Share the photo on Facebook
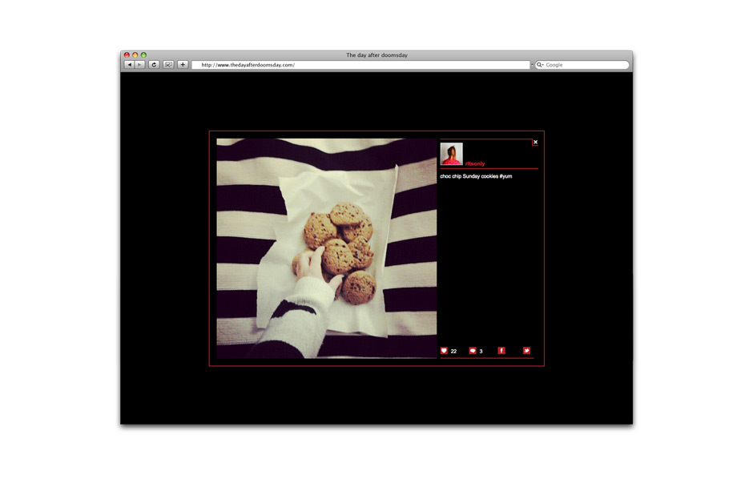Viewport: 753px width, 479px height. click(501, 351)
